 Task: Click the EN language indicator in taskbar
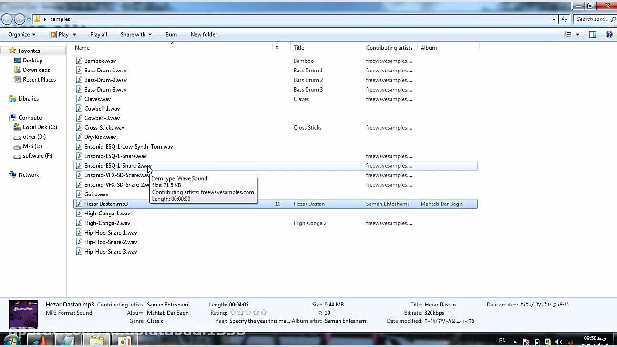(x=502, y=340)
